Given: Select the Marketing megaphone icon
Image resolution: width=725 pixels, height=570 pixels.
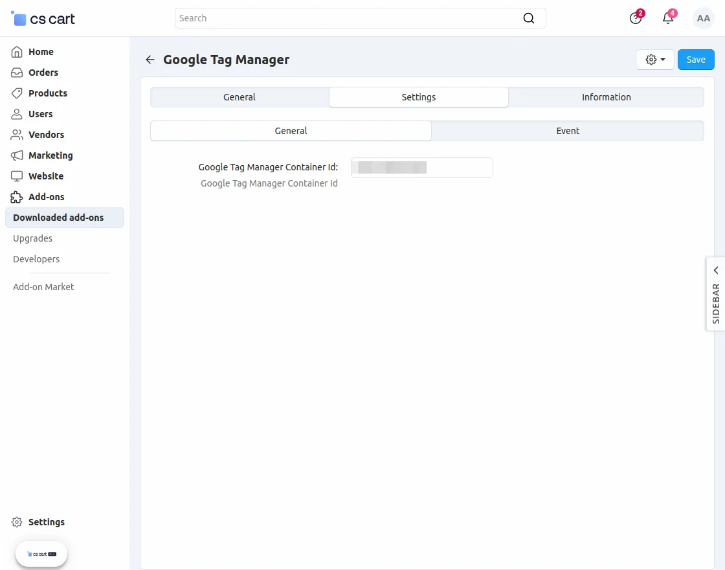Looking at the screenshot, I should [x=16, y=155].
